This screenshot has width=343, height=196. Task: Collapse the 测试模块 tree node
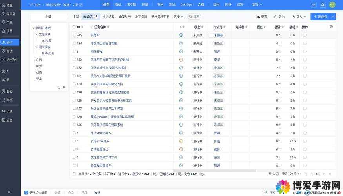click(36, 47)
